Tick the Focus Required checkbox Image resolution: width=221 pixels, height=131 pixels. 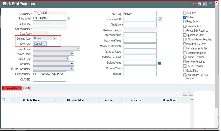coord(184,66)
